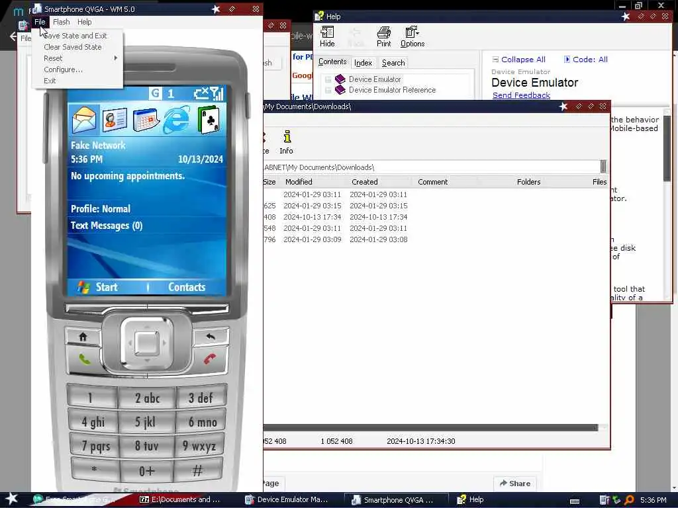
Task: Switch to the Search tab in Help
Action: coord(393,63)
